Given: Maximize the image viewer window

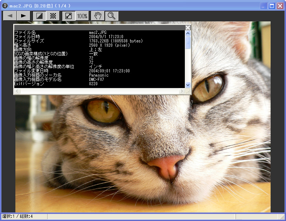Looking at the screenshot, I should [x=272, y=6].
